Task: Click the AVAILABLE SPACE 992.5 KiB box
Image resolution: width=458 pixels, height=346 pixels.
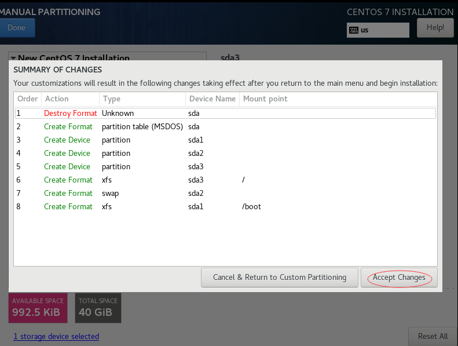Action: coord(38,308)
